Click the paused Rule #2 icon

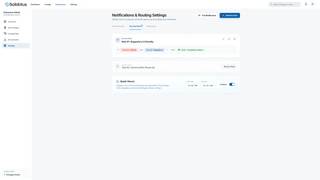click(117, 66)
